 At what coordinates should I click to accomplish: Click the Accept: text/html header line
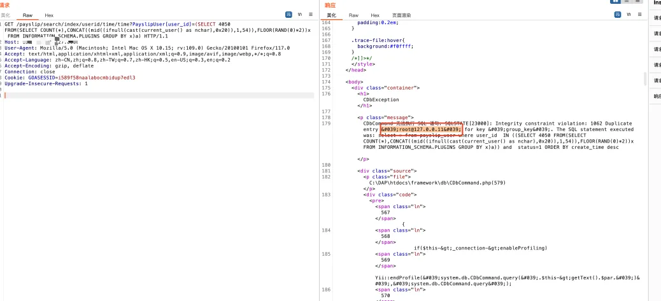pos(143,54)
